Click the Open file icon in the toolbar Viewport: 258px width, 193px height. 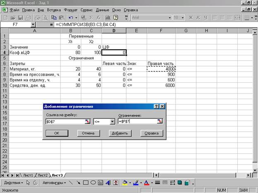14,18
